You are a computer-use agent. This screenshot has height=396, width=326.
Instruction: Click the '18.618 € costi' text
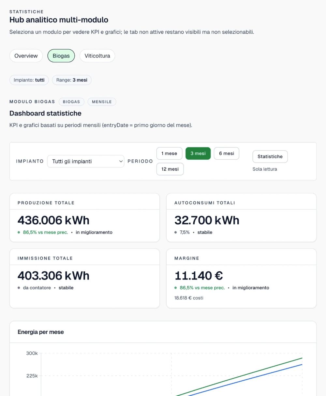click(189, 298)
